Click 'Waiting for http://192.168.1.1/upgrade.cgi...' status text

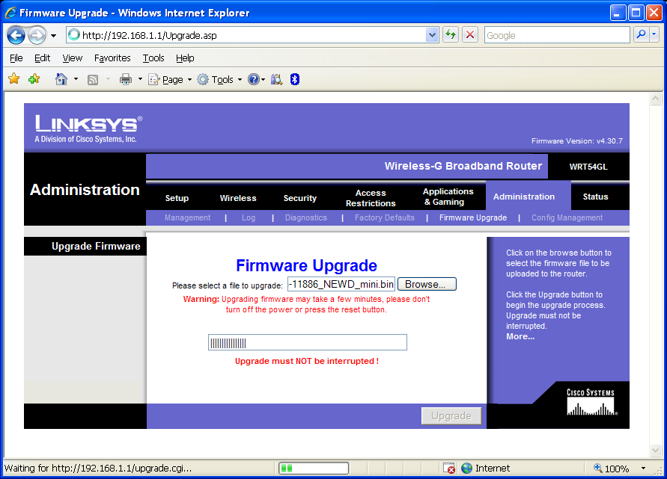(x=98, y=468)
